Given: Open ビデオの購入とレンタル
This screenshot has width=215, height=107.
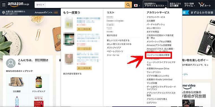Looking at the screenshot, I should point(158,76).
